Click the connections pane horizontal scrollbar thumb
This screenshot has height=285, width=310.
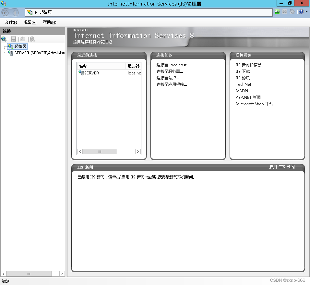click(x=29, y=274)
